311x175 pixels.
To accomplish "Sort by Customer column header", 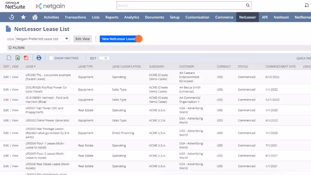I will 187,66.
